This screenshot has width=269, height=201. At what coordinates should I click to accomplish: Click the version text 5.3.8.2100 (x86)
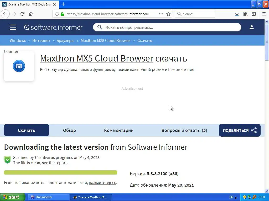click(163, 174)
